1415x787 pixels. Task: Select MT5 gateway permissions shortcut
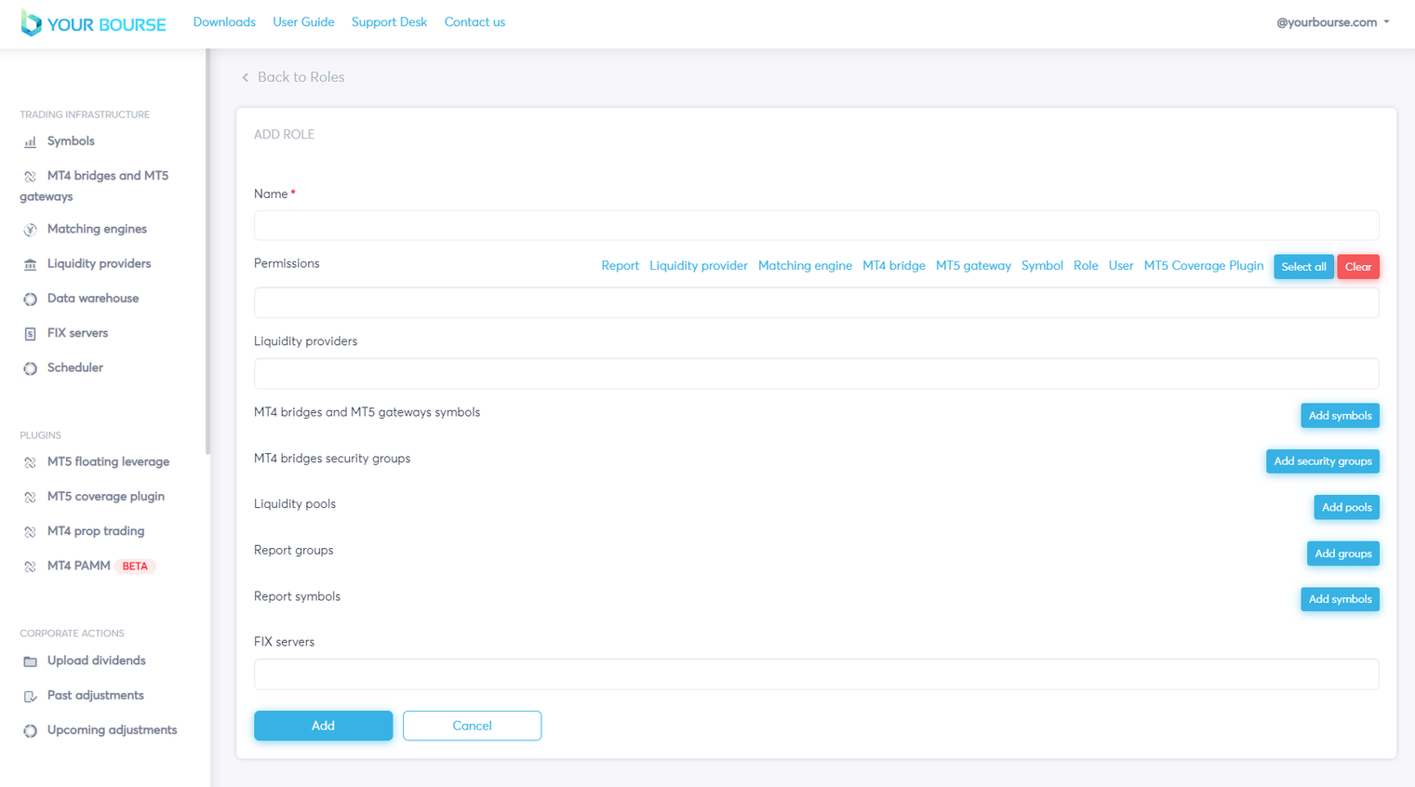tap(973, 266)
